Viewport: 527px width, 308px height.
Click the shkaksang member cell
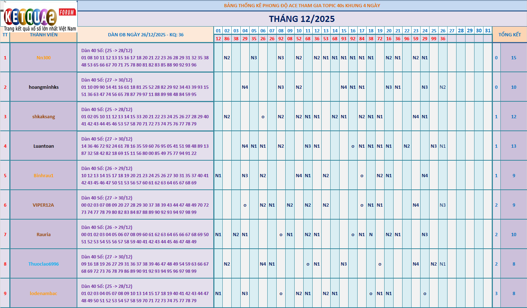[44, 117]
